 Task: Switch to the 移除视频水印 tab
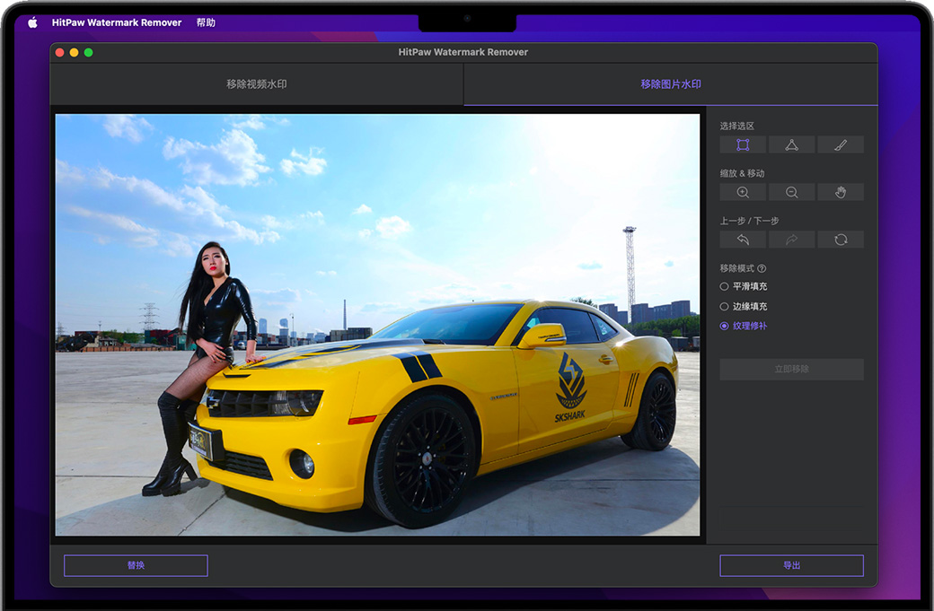(x=256, y=84)
